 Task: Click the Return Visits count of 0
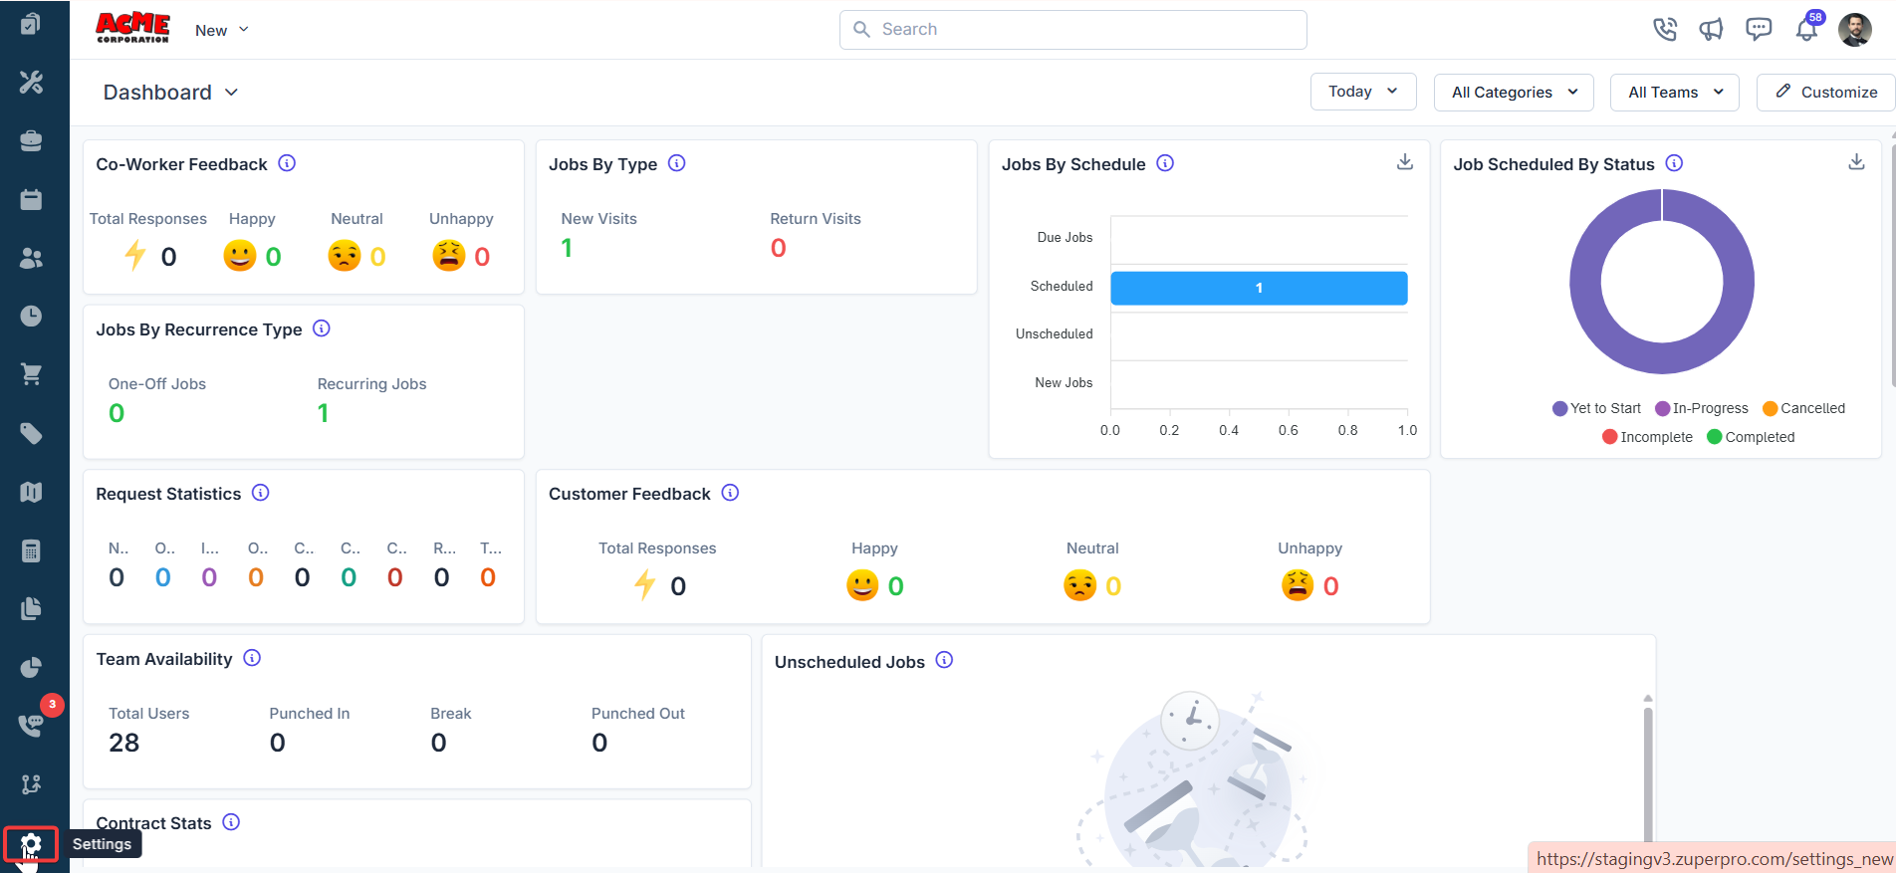coord(779,248)
